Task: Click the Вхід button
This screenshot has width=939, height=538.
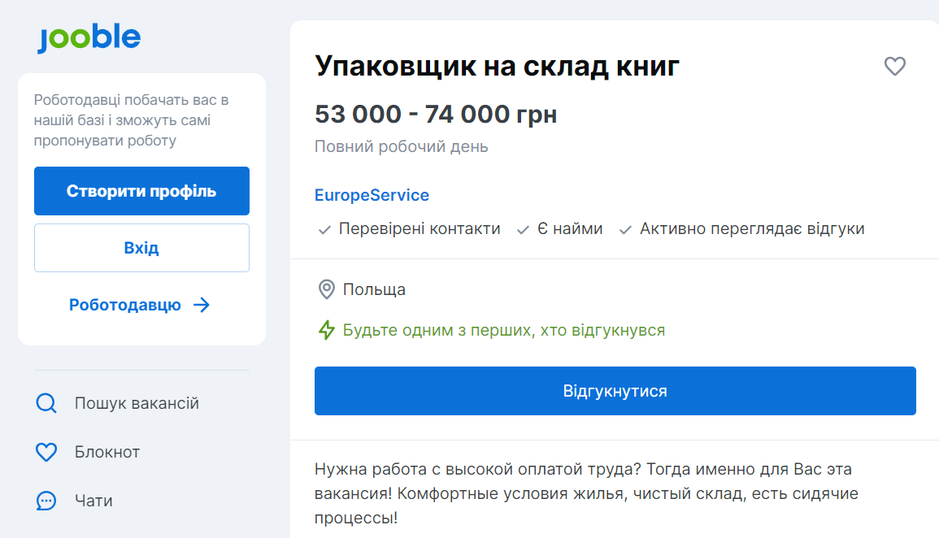Action: click(x=141, y=247)
